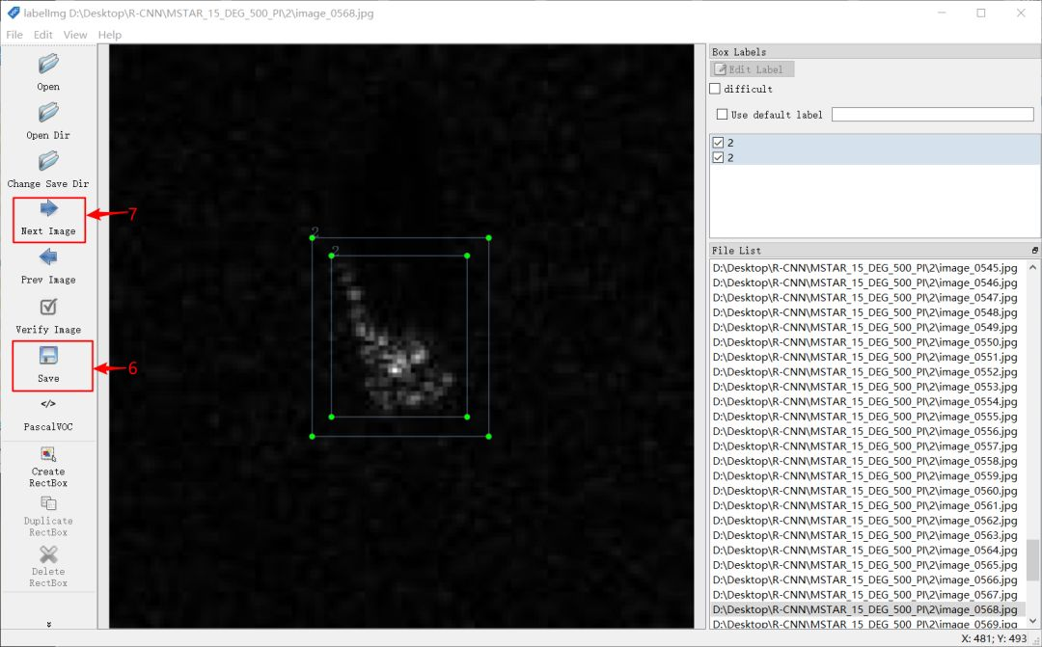Switch format using PascalVOC icon
This screenshot has height=647, width=1042.
click(48, 404)
